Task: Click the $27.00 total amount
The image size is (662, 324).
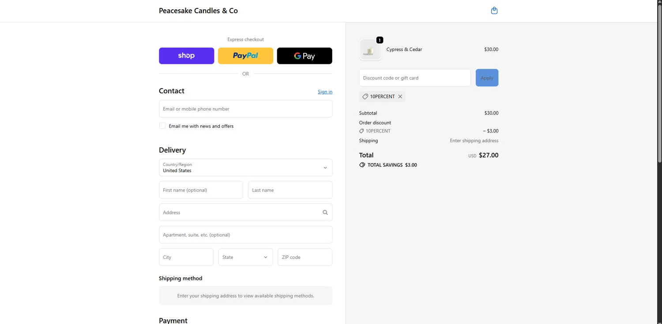Action: tap(489, 155)
